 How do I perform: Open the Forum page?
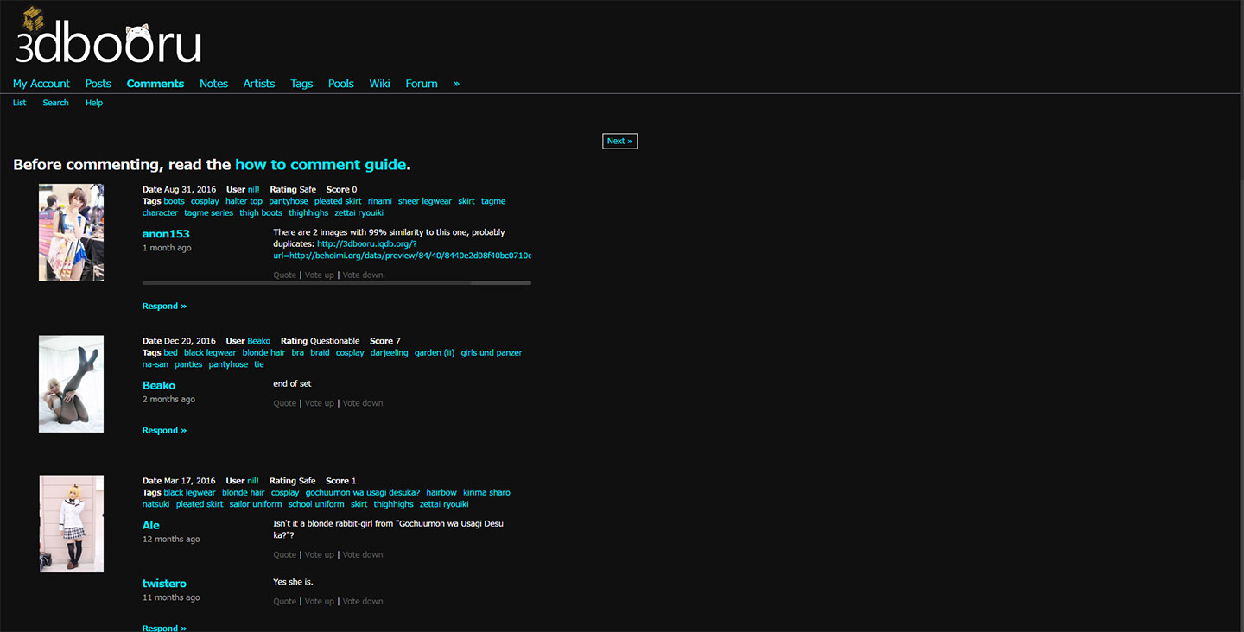point(422,84)
